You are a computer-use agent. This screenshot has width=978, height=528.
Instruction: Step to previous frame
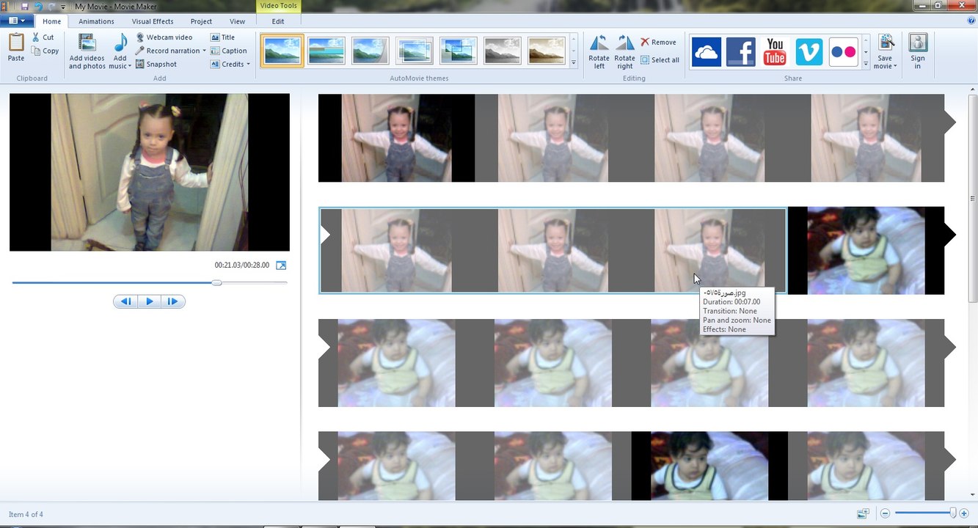(126, 301)
